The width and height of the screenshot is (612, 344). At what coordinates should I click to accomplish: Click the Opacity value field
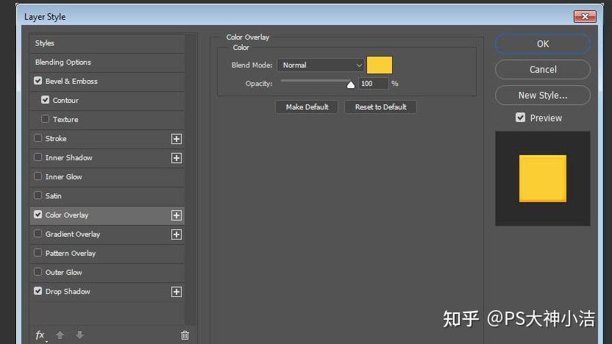(x=373, y=84)
